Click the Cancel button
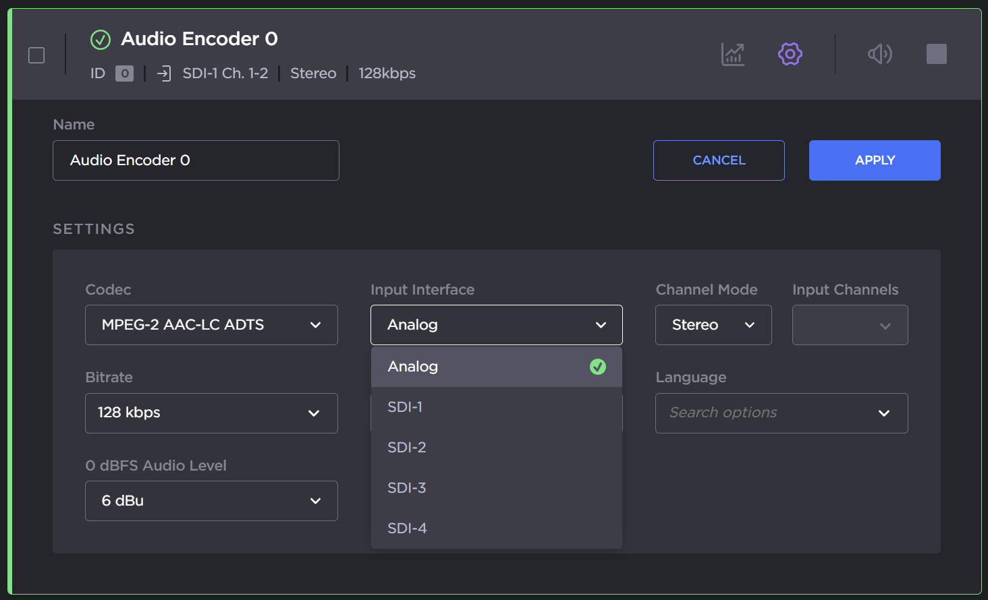 [719, 160]
